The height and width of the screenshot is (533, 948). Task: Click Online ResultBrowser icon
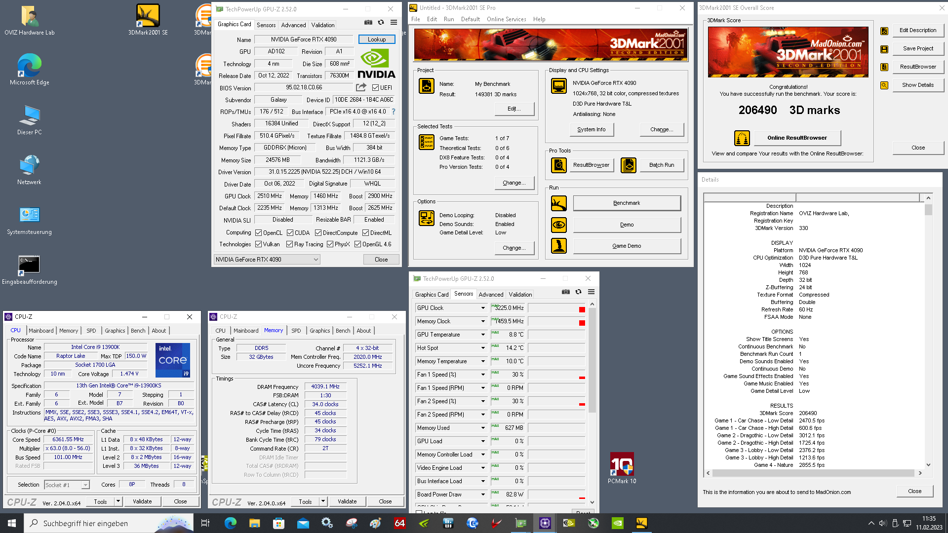[742, 138]
